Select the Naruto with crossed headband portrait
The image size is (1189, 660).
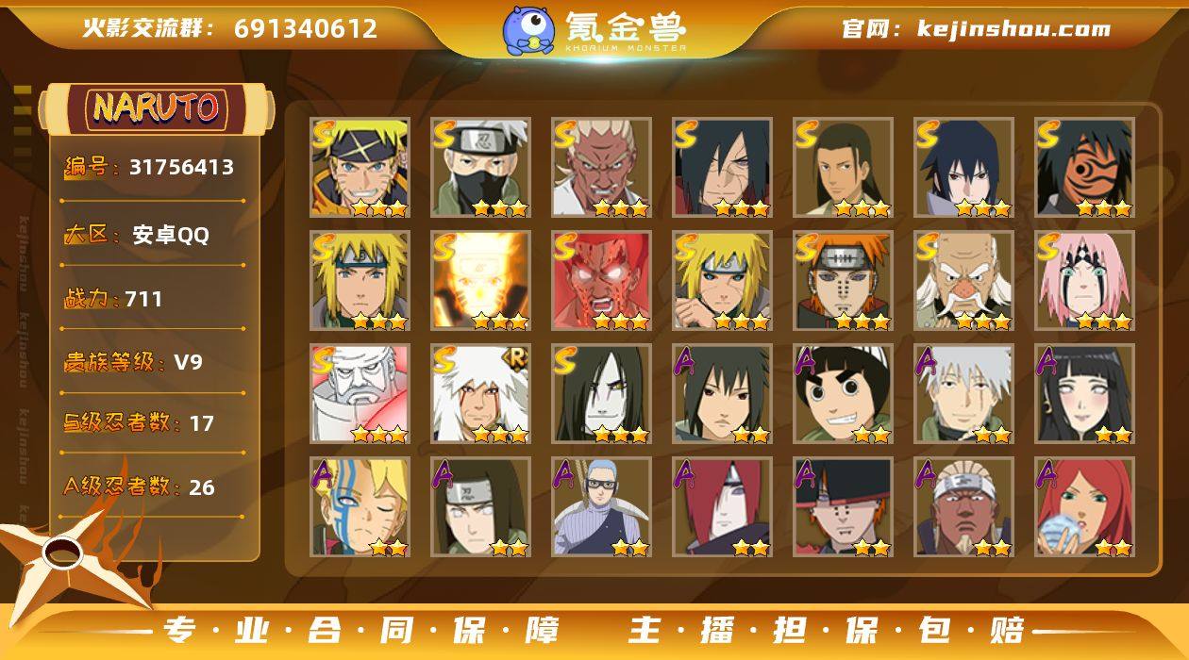click(x=360, y=167)
